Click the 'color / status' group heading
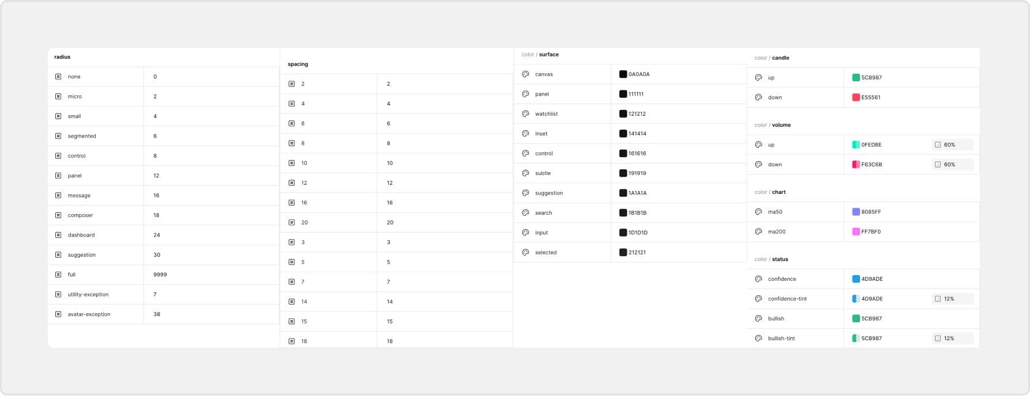 click(771, 260)
